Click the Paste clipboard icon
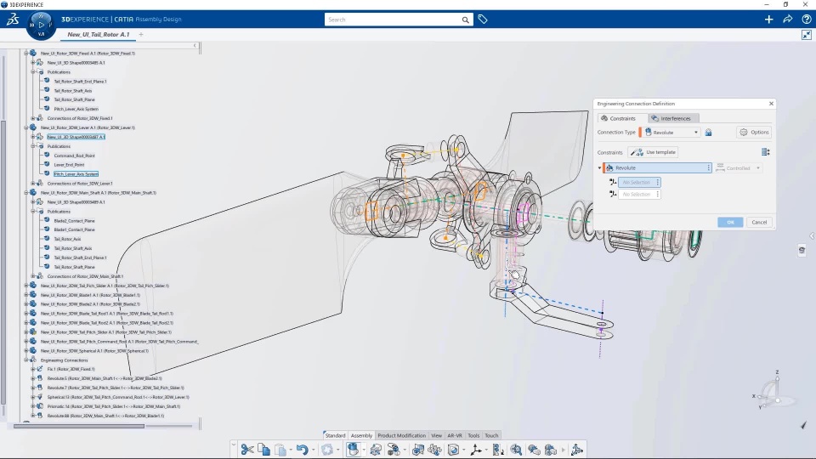 point(280,450)
